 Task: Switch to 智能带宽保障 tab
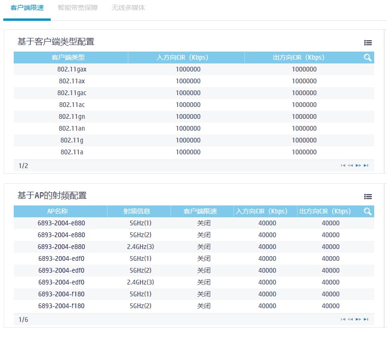(77, 8)
